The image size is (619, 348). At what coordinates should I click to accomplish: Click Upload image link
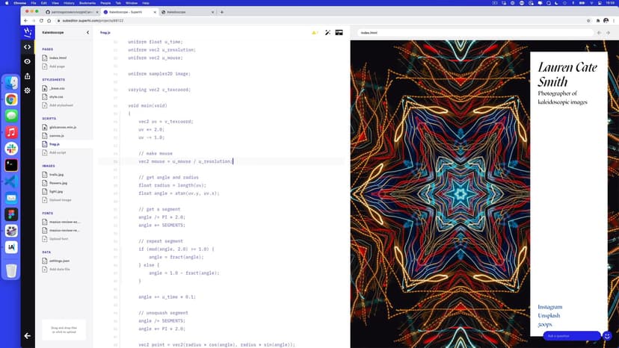[x=60, y=200]
